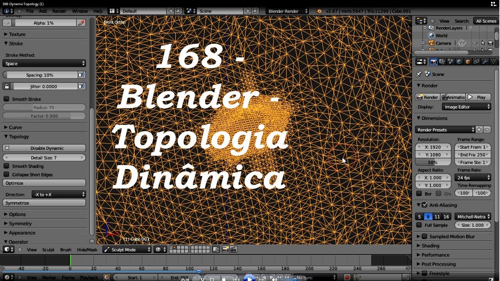The height and width of the screenshot is (281, 500).
Task: Click the All Scenes outliner filter button
Action: pyautogui.click(x=486, y=21)
